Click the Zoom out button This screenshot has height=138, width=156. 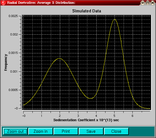coord(15,131)
